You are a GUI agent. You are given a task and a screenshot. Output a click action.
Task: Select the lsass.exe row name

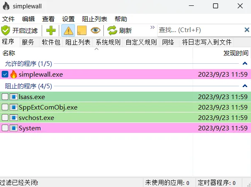32,97
